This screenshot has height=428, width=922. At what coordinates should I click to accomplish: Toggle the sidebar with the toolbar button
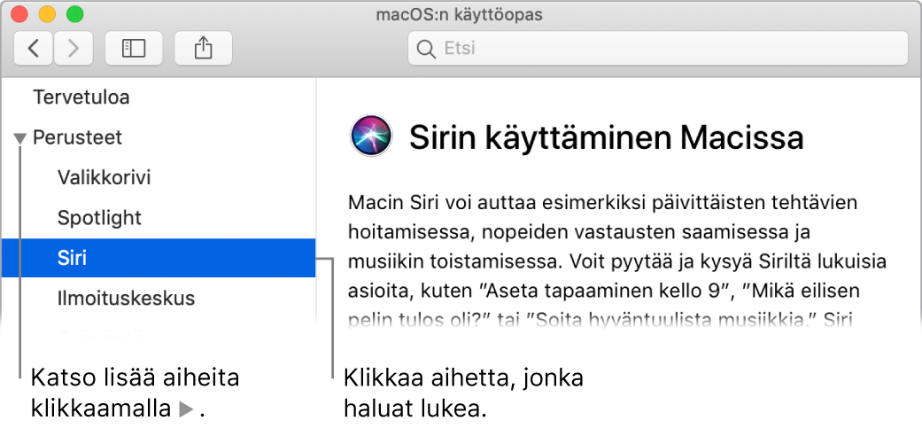(134, 49)
